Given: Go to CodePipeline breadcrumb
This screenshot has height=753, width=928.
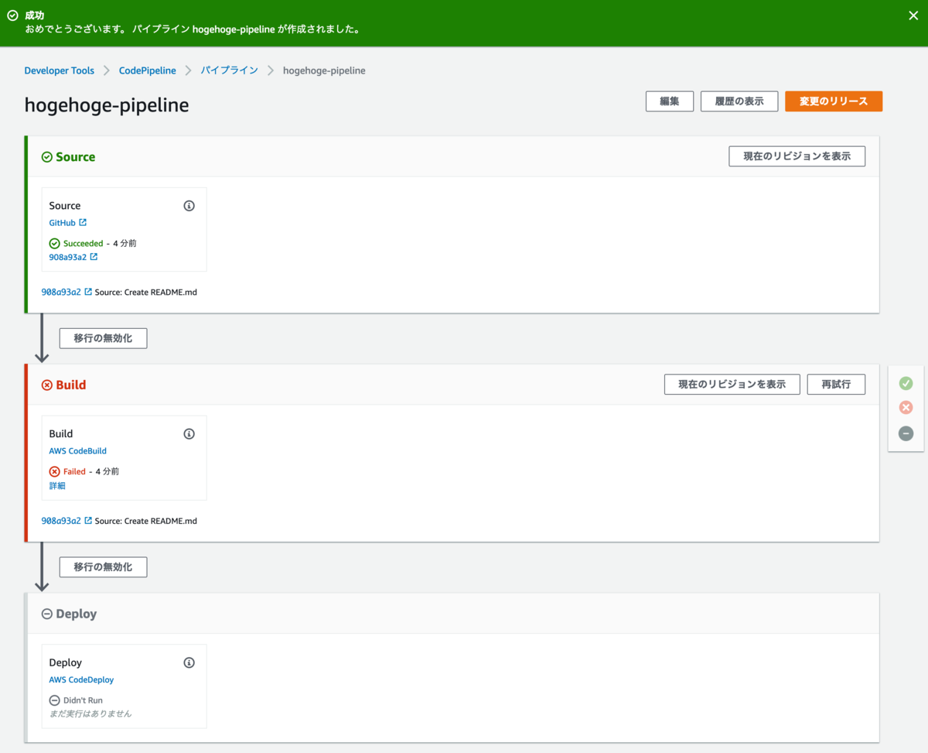Looking at the screenshot, I should (147, 70).
